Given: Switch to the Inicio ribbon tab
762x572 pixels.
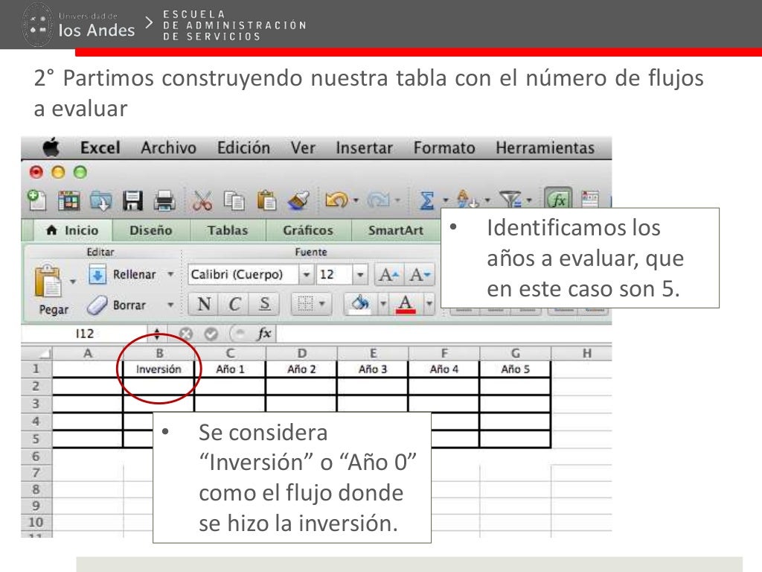Looking at the screenshot, I should [72, 230].
